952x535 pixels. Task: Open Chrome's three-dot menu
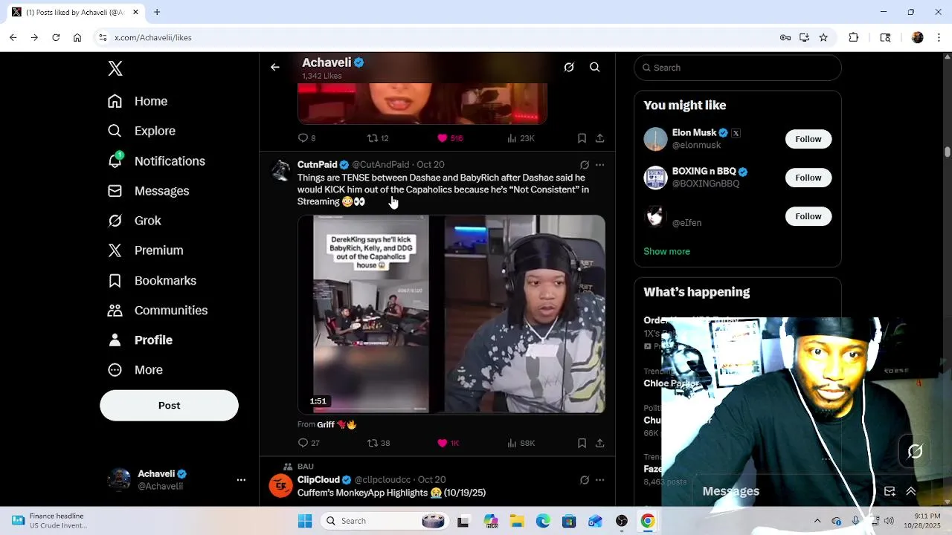pos(939,37)
